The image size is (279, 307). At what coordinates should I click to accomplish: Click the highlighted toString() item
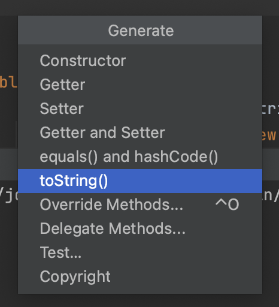(x=140, y=181)
